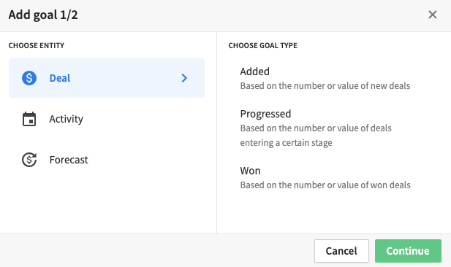Click the blue dollar Deal icon
Screen dimensions: 451x267
pos(29,78)
